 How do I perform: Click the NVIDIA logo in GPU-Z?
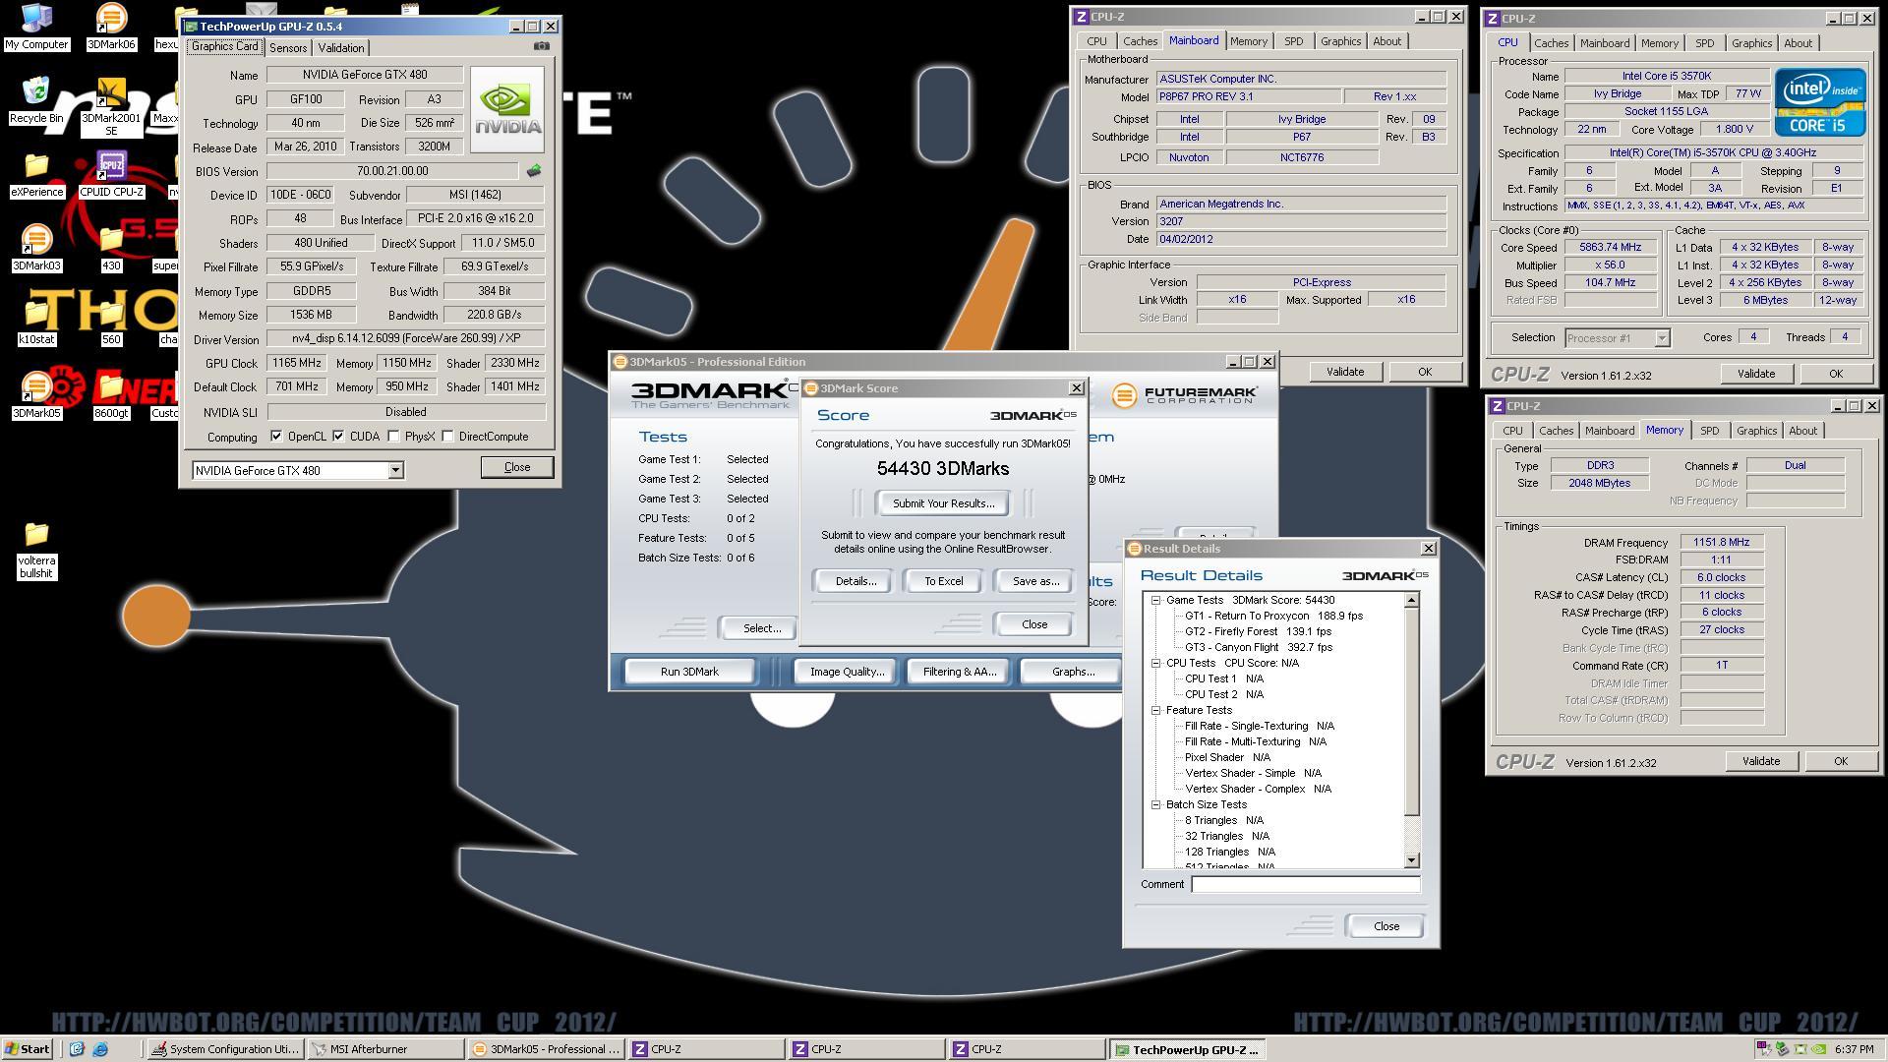pos(507,108)
